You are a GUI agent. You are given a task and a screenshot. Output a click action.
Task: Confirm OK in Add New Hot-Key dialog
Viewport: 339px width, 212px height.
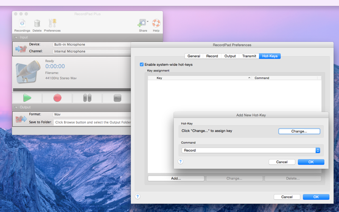pos(311,162)
